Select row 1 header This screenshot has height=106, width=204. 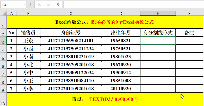(3, 22)
